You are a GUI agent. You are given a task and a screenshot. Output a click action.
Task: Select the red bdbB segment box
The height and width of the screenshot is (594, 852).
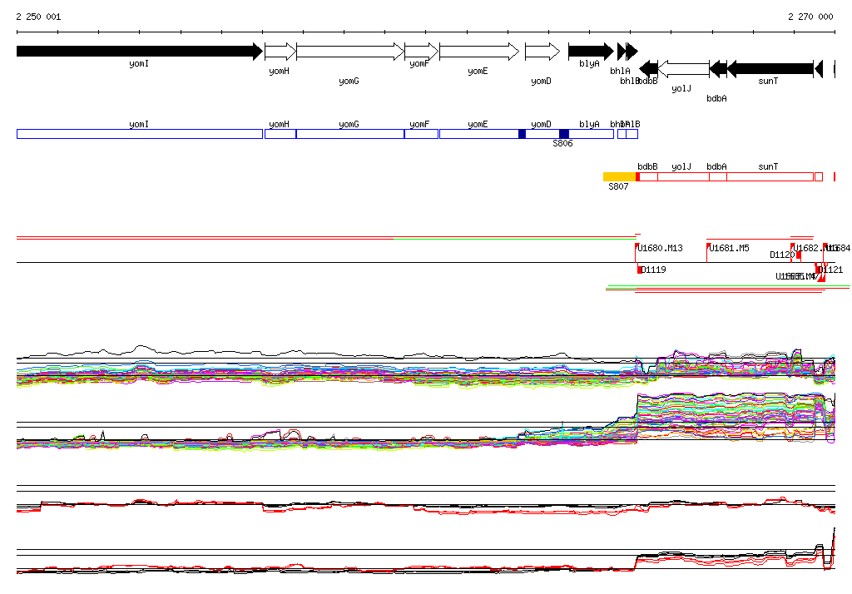(648, 176)
